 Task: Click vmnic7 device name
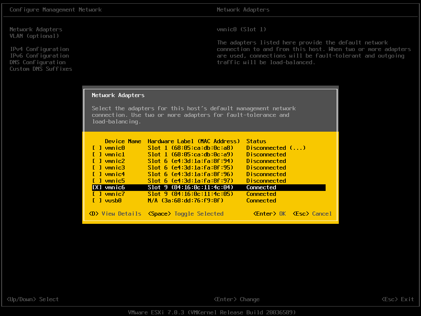[x=115, y=194]
